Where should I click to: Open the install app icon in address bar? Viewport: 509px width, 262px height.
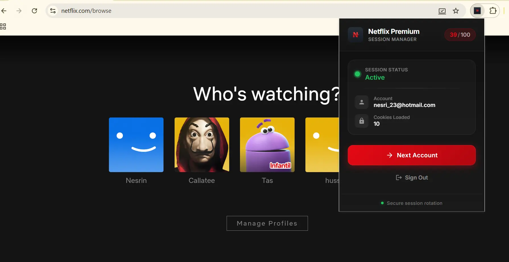click(x=442, y=11)
